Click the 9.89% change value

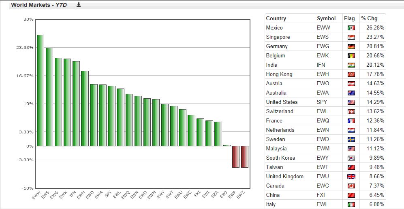pos(377,158)
